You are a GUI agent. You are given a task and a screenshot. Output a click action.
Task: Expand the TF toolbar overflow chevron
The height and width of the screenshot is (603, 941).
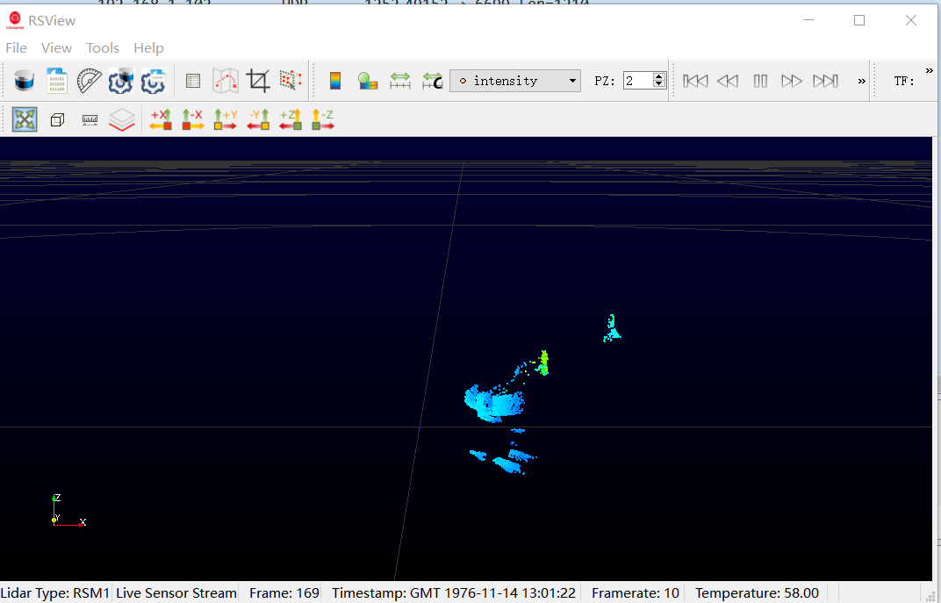coord(930,70)
